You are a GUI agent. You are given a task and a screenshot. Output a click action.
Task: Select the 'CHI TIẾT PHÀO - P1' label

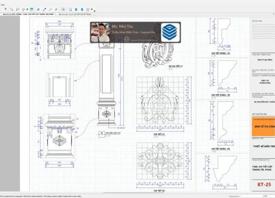click(x=221, y=53)
